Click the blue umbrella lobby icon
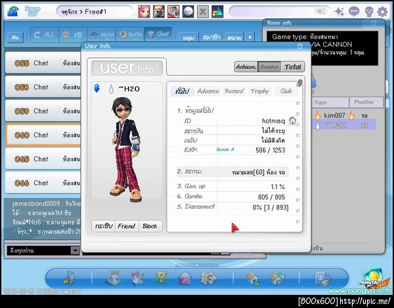 (12, 11)
